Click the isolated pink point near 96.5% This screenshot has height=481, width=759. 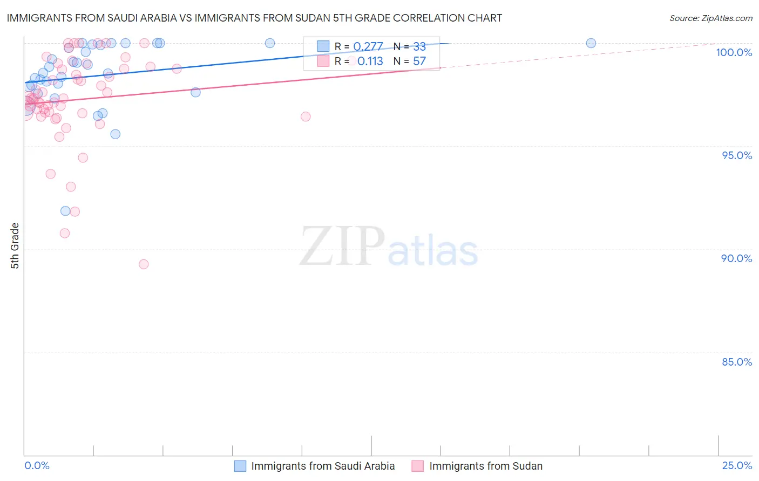click(306, 116)
